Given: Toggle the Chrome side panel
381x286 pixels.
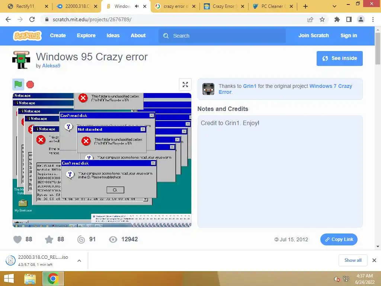Looking at the screenshot, I should pos(349,19).
